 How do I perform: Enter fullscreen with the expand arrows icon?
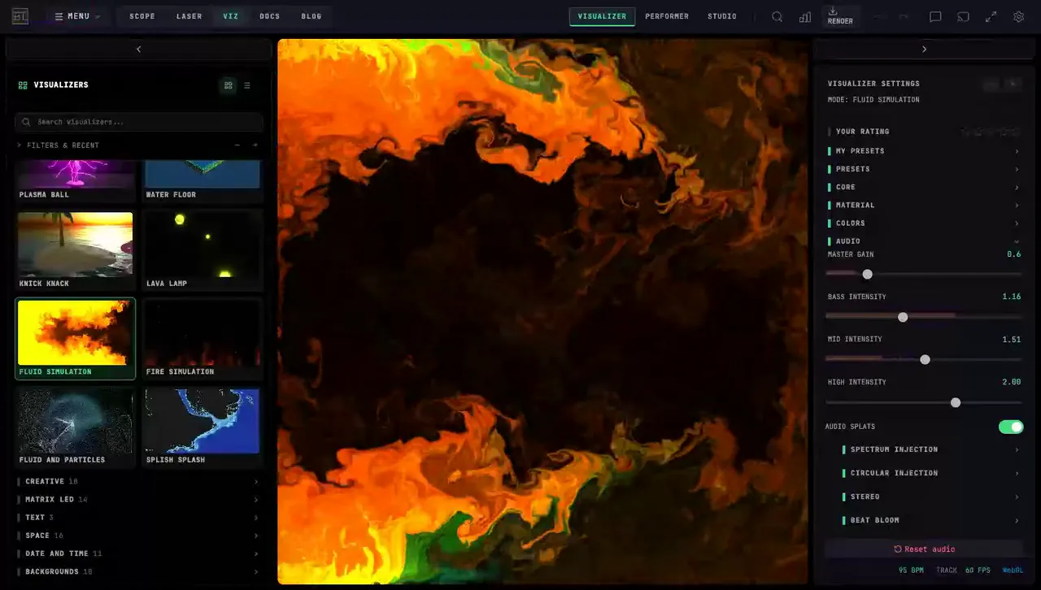[x=991, y=16]
